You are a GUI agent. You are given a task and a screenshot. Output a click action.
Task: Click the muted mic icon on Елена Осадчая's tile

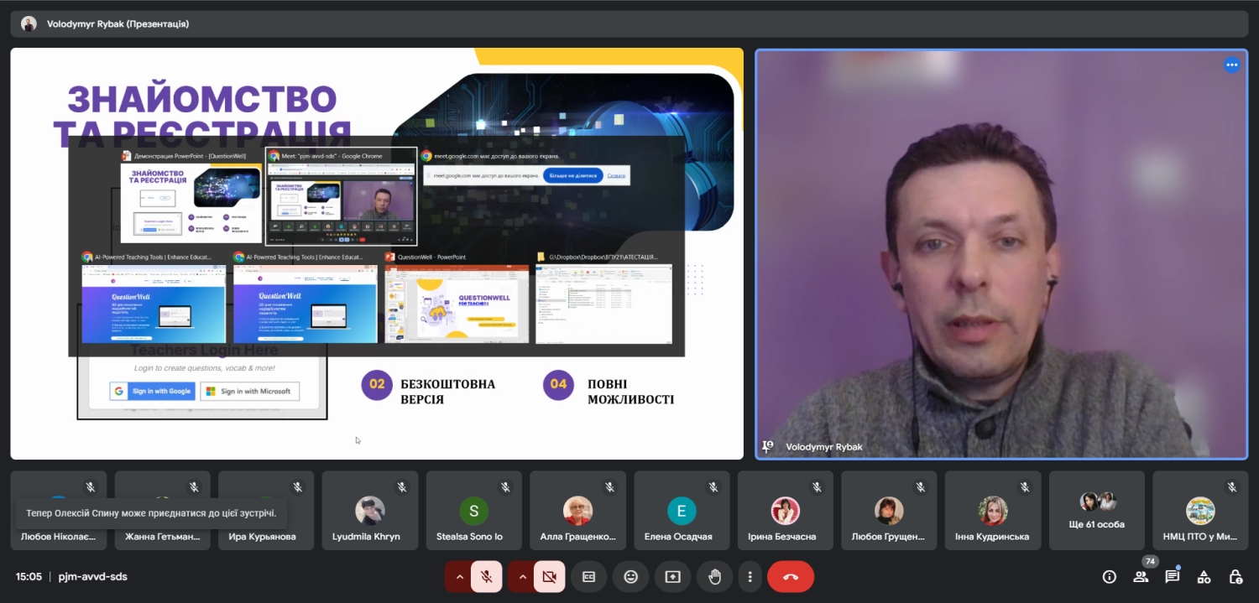click(713, 487)
